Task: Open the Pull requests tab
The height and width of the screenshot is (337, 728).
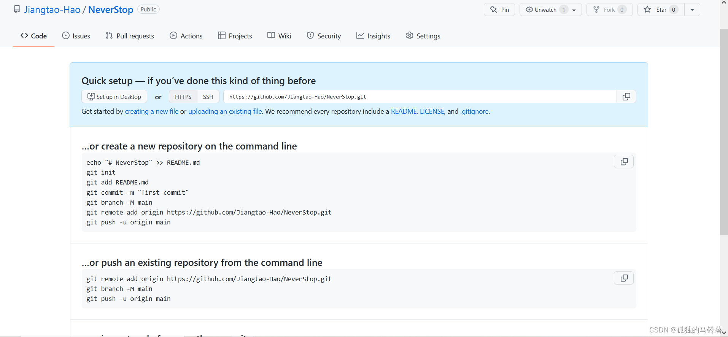Action: pos(130,36)
